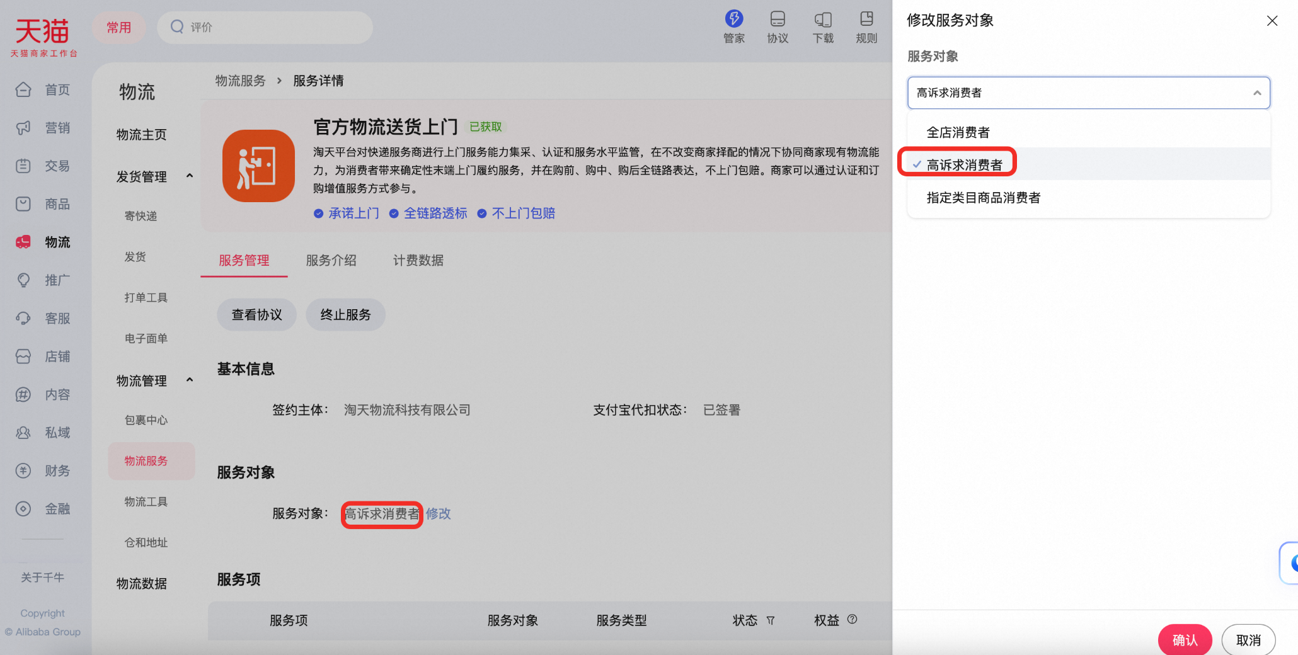Click 淘天物流科技有限公司 text
Viewport: 1298px width, 655px height.
point(407,410)
